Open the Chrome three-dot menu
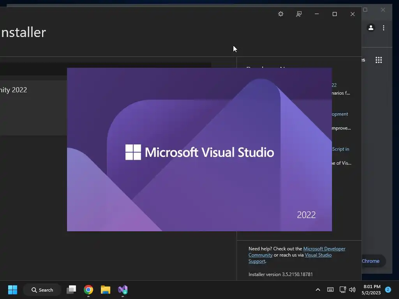 coord(383,28)
